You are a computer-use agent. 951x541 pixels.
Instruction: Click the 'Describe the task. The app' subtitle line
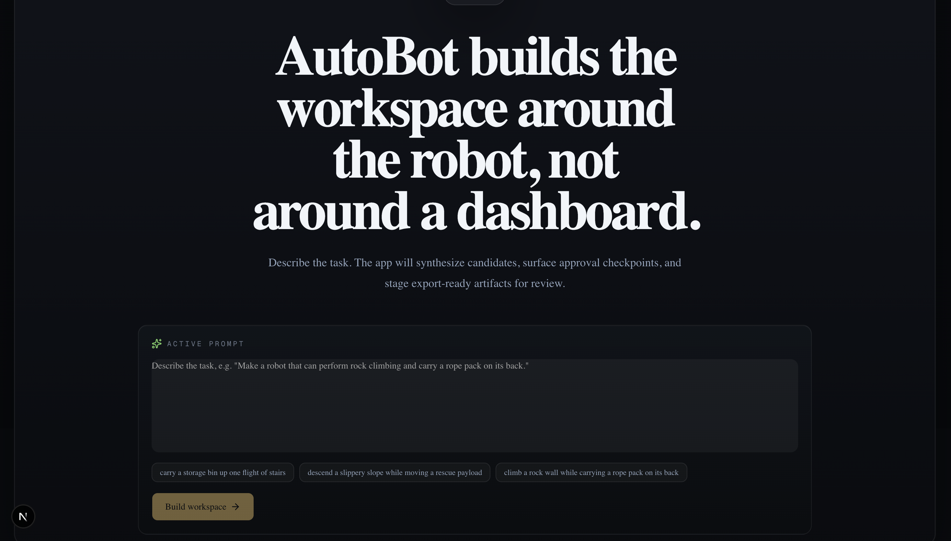click(x=475, y=263)
